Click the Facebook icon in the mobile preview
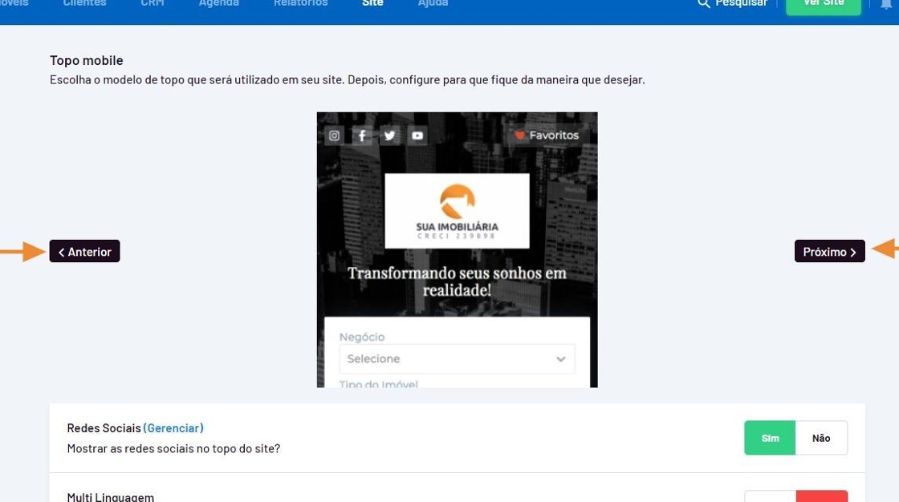899x502 pixels. (362, 136)
